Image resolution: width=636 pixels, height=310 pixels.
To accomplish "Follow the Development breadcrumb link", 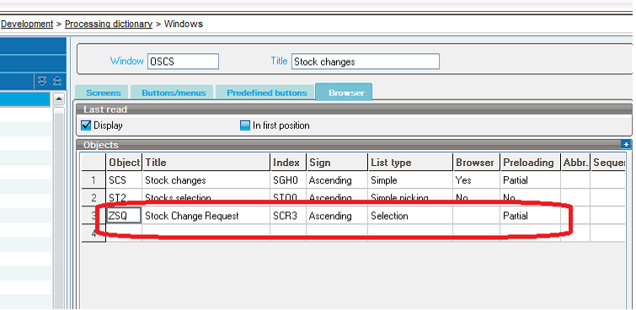I will (x=27, y=24).
